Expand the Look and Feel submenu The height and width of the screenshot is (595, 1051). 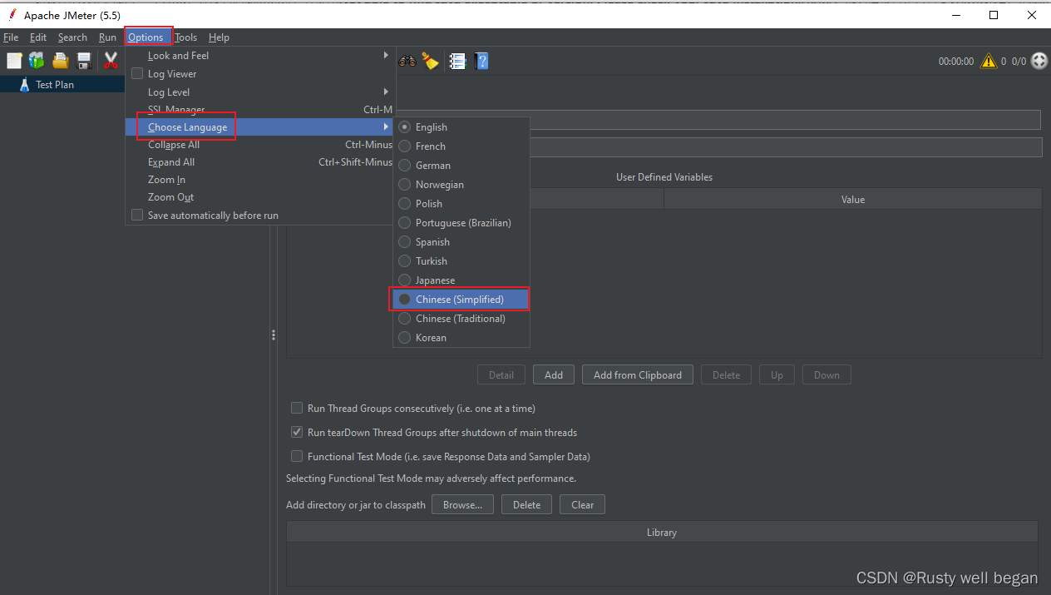point(260,56)
